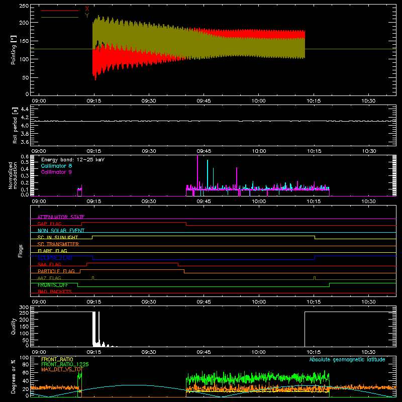This screenshot has height=402, width=402.
Task: Click the olive AAZ_FLAG label
Action: click(x=49, y=278)
